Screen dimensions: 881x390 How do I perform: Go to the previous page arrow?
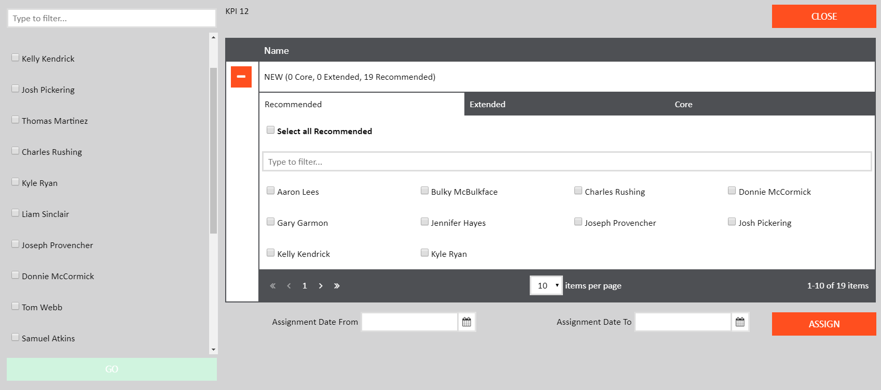289,286
